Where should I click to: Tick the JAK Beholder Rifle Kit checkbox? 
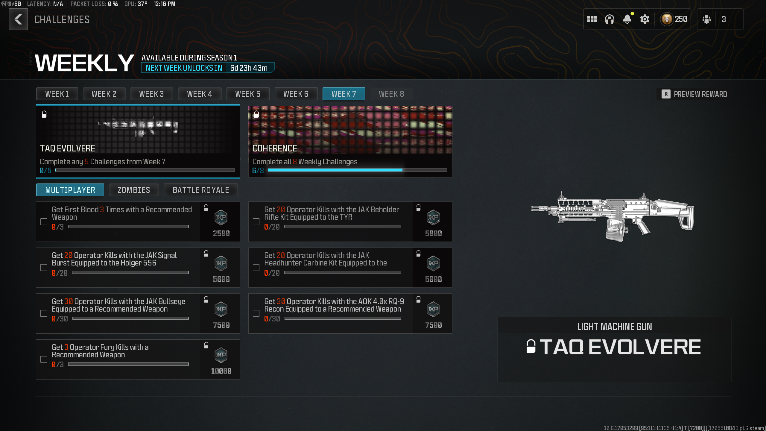pos(256,222)
